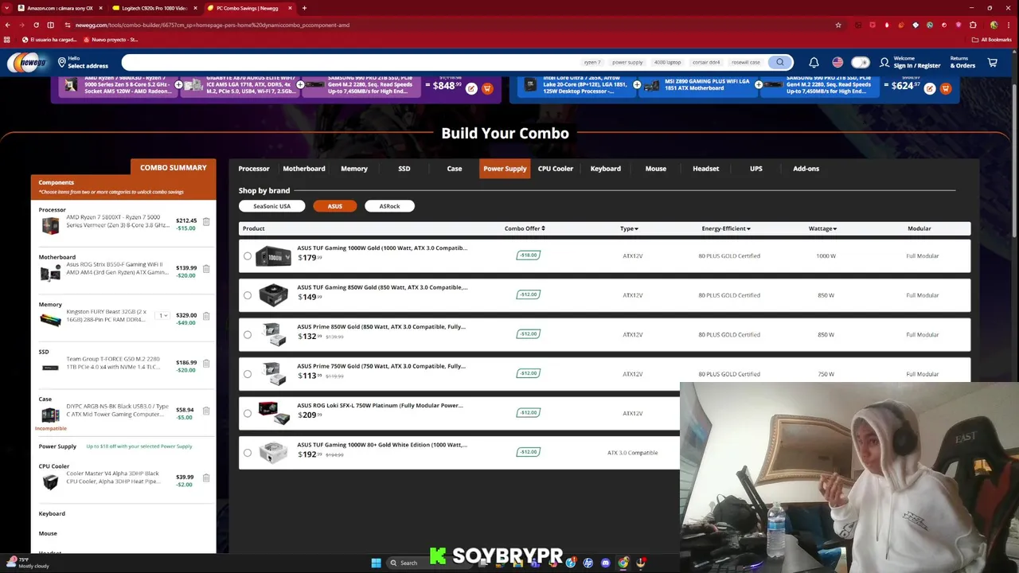The height and width of the screenshot is (573, 1019).
Task: Reload the page in the browser
Action: click(x=36, y=25)
